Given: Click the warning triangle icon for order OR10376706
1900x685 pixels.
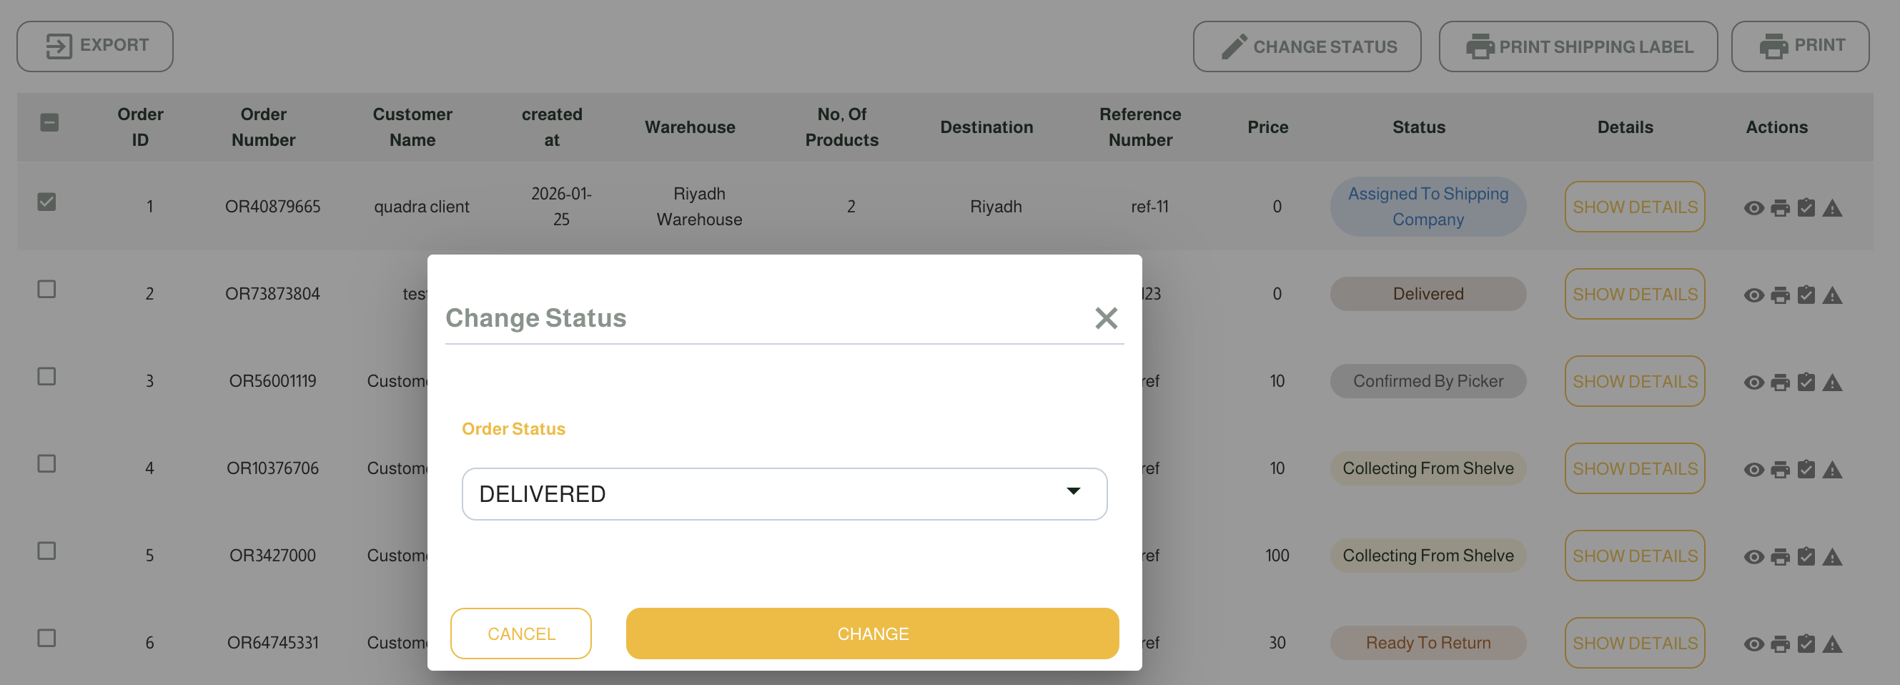Looking at the screenshot, I should [x=1832, y=470].
